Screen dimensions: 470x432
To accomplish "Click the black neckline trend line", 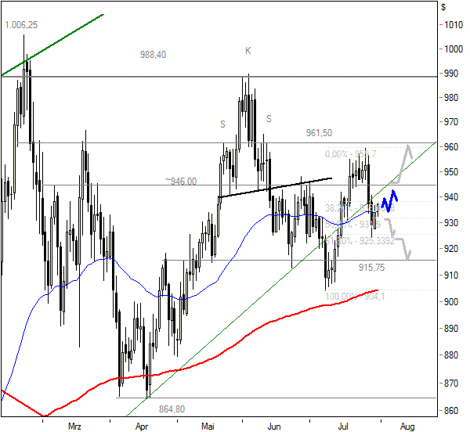I will pyautogui.click(x=276, y=188).
